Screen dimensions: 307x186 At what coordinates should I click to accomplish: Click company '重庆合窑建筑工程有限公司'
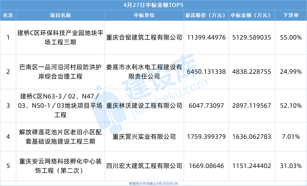[144, 38]
